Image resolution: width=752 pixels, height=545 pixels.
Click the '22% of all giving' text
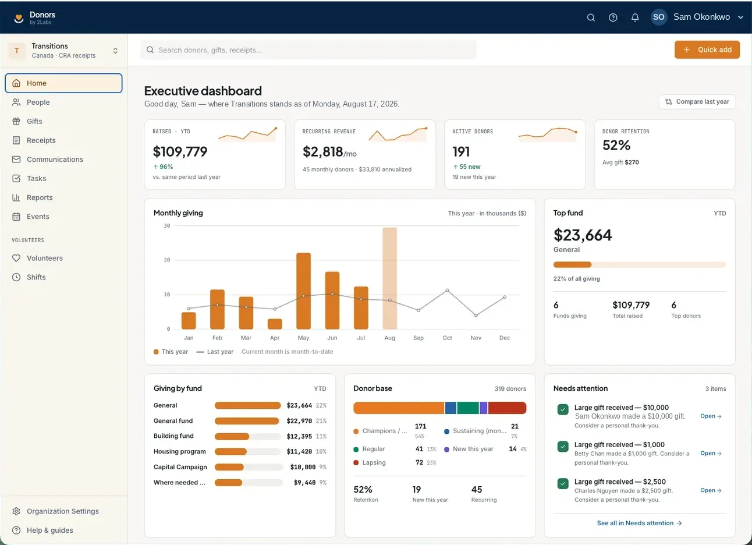[577, 279]
